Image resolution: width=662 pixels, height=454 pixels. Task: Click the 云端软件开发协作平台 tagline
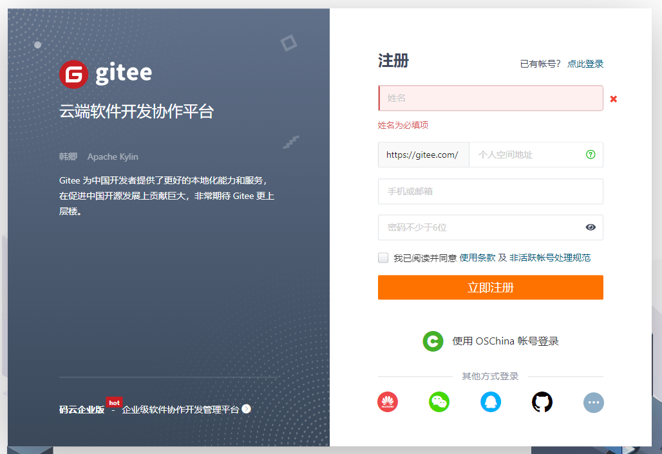tap(137, 111)
